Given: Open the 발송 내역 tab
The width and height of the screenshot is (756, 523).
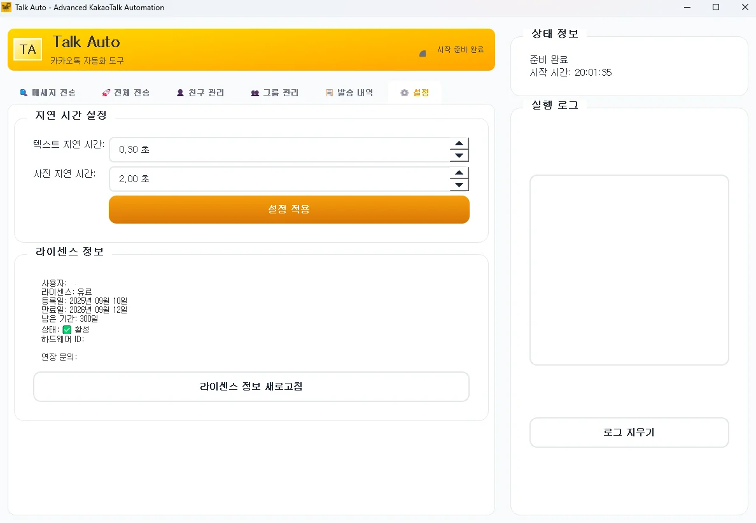Looking at the screenshot, I should click(349, 92).
